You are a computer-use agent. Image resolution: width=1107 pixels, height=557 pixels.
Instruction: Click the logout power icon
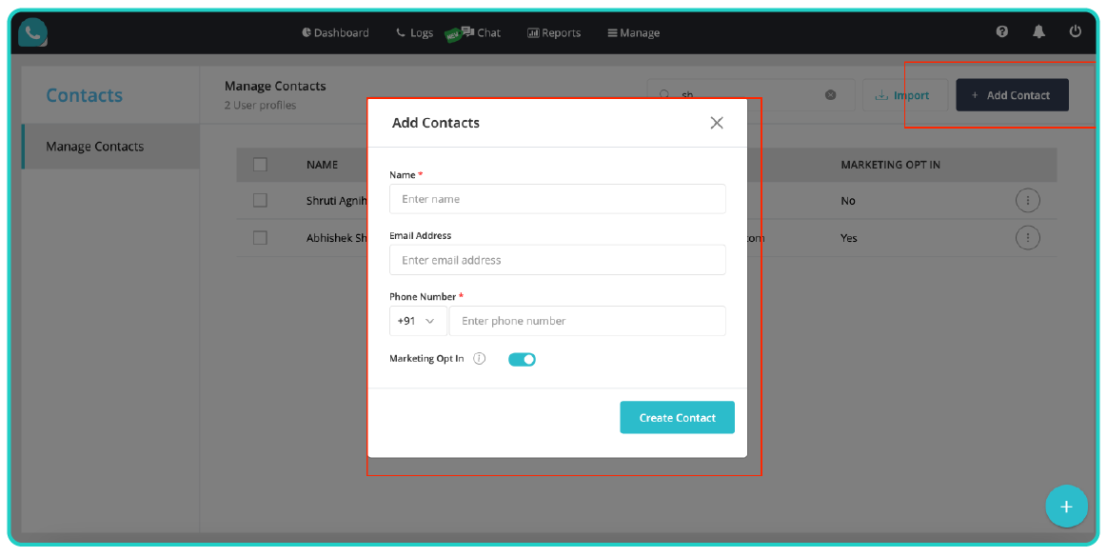pos(1075,30)
